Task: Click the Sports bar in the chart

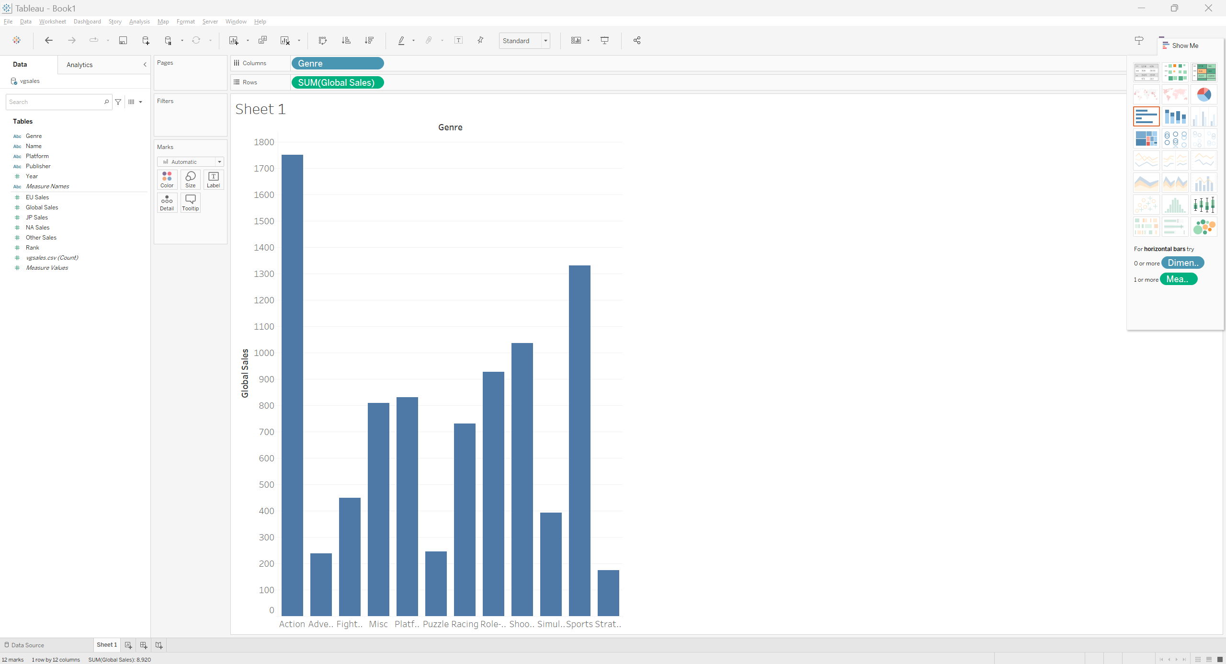Action: (x=579, y=441)
